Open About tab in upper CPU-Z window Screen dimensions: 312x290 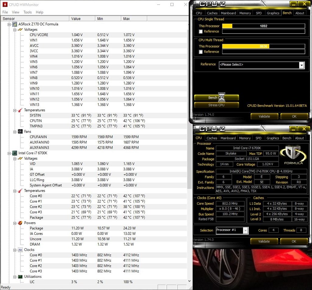pyautogui.click(x=300, y=13)
